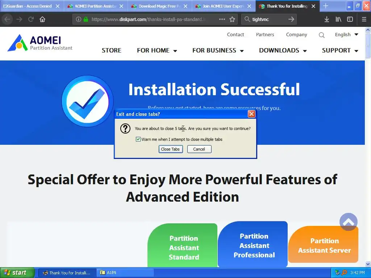371x278 pixels.
Task: Close the E2Guardian Access Denied tab
Action: point(58,6)
